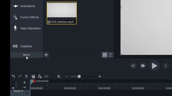
Task: Click the previous marker chevron button
Action: [166, 66]
